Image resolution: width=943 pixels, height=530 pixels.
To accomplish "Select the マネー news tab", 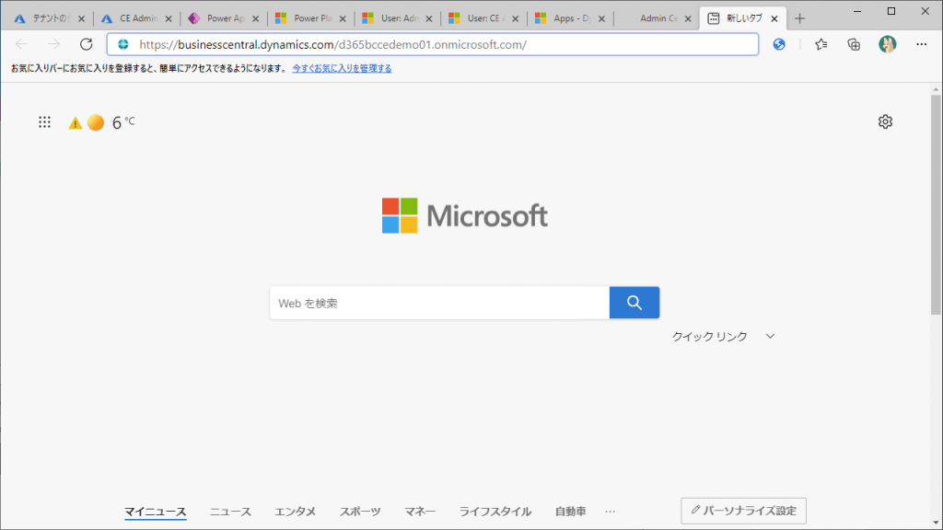I will 420,512.
